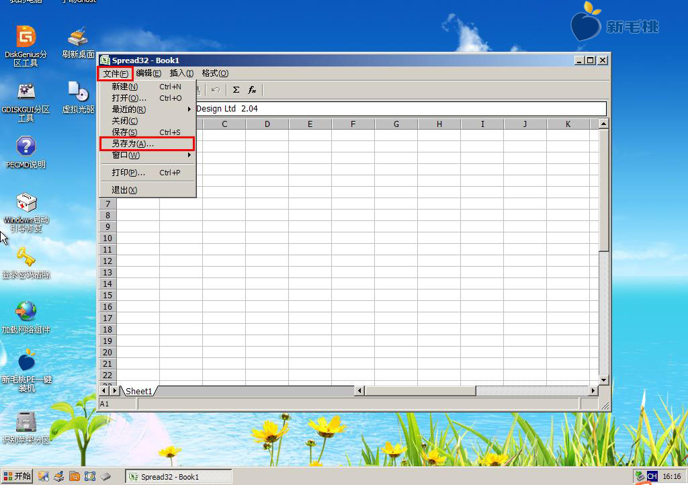688x485 pixels.
Task: Click the Spread32 title bar application icon
Action: point(105,60)
